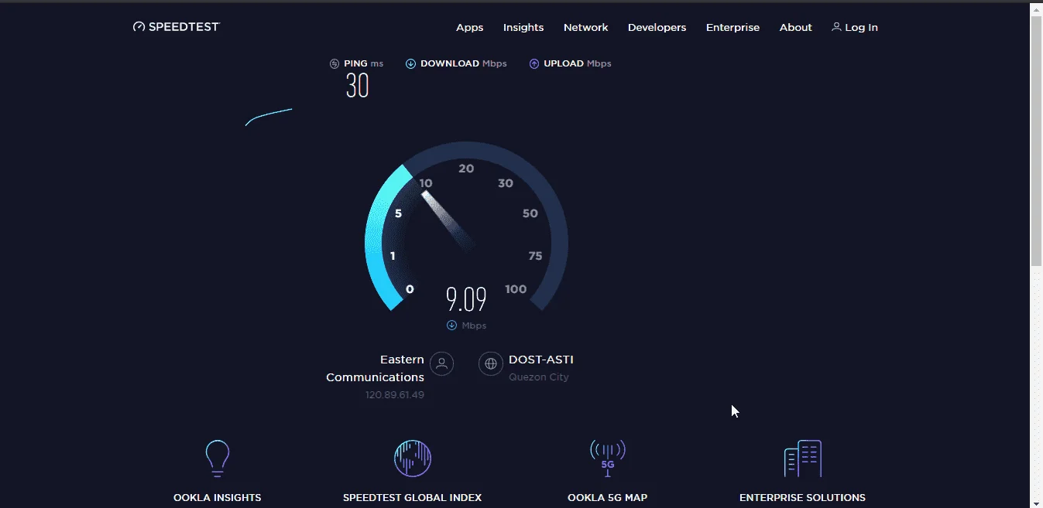Screen dimensions: 1043x508
Task: Click the DOWNLOAD Mbps label
Action: (x=463, y=63)
